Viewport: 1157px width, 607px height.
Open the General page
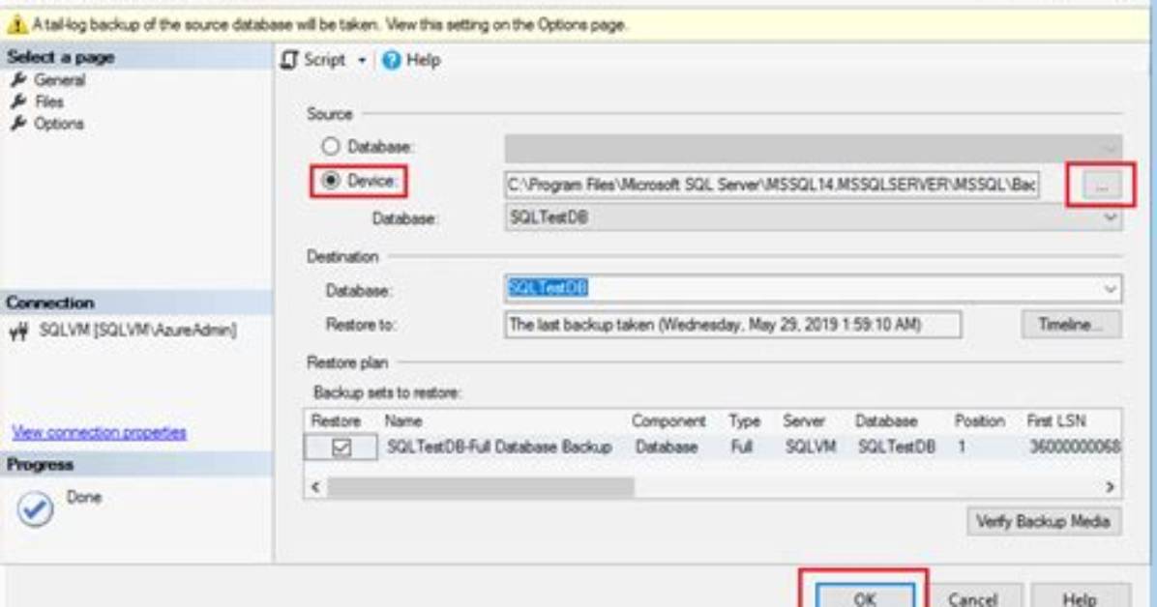pos(59,79)
